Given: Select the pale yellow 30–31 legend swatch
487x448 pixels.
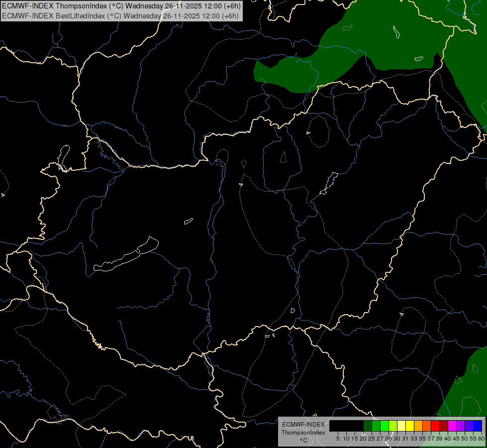Looking at the screenshot, I should (401, 426).
